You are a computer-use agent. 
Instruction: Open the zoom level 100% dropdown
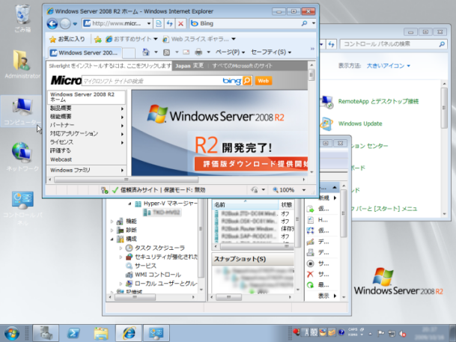click(303, 190)
